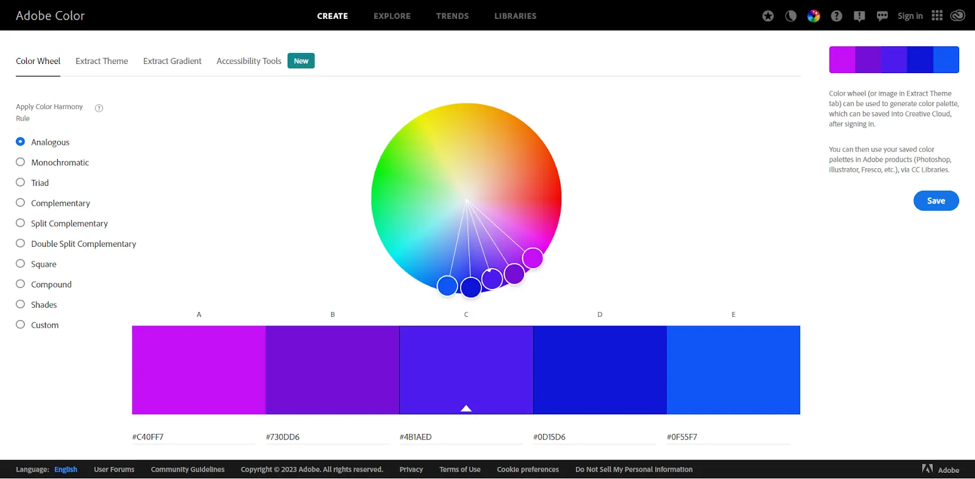
Task: Open the Create menu
Action: coord(333,16)
